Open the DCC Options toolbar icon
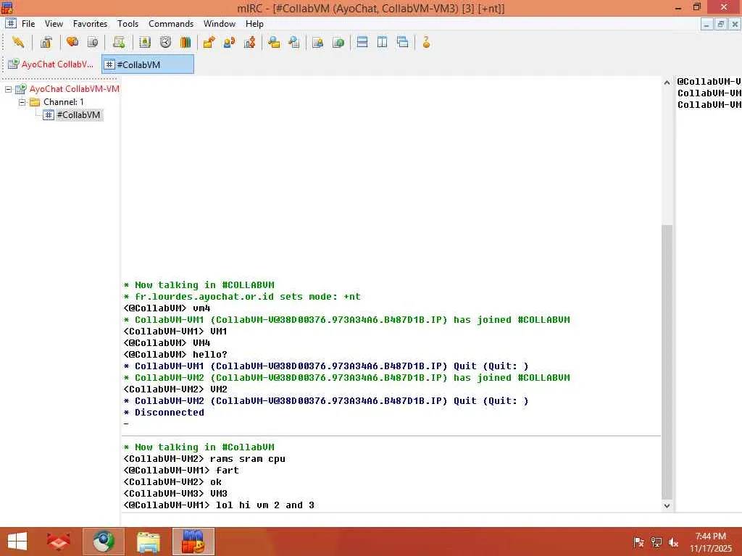 pyautogui.click(x=250, y=42)
